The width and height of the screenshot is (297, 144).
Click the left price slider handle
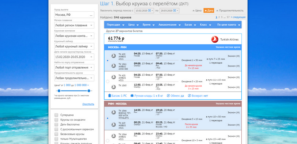pos(59,91)
